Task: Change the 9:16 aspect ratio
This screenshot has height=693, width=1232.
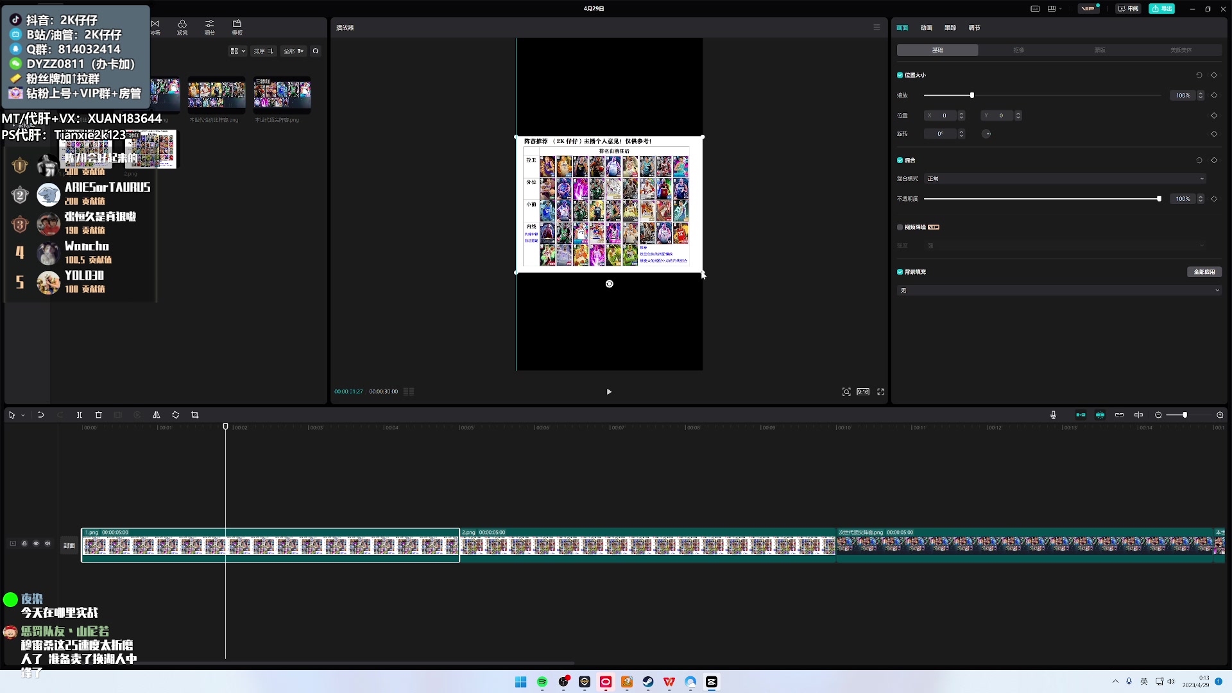Action: click(863, 391)
